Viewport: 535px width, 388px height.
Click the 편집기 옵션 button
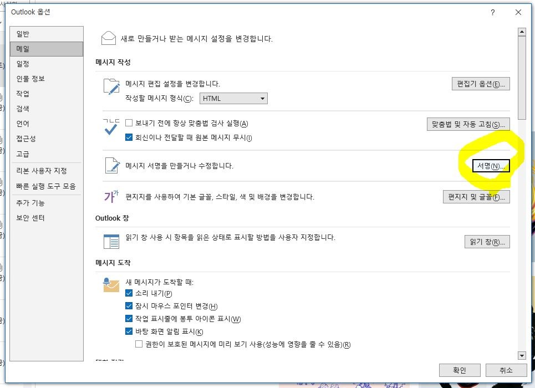tap(481, 84)
